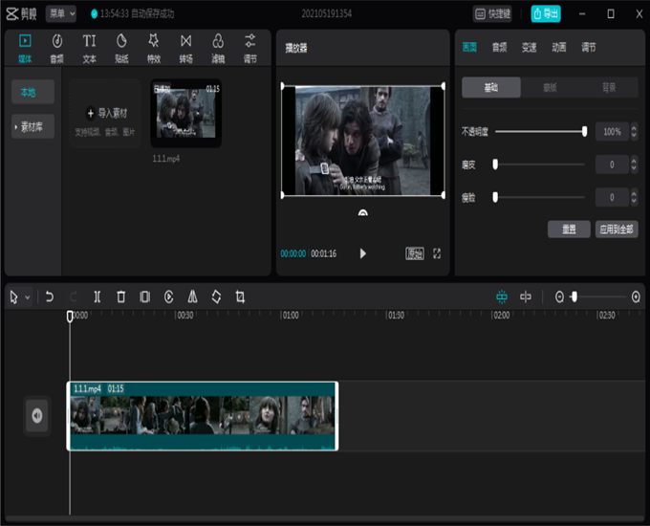The image size is (650, 526).
Task: Click the 导出 export button
Action: tap(546, 14)
